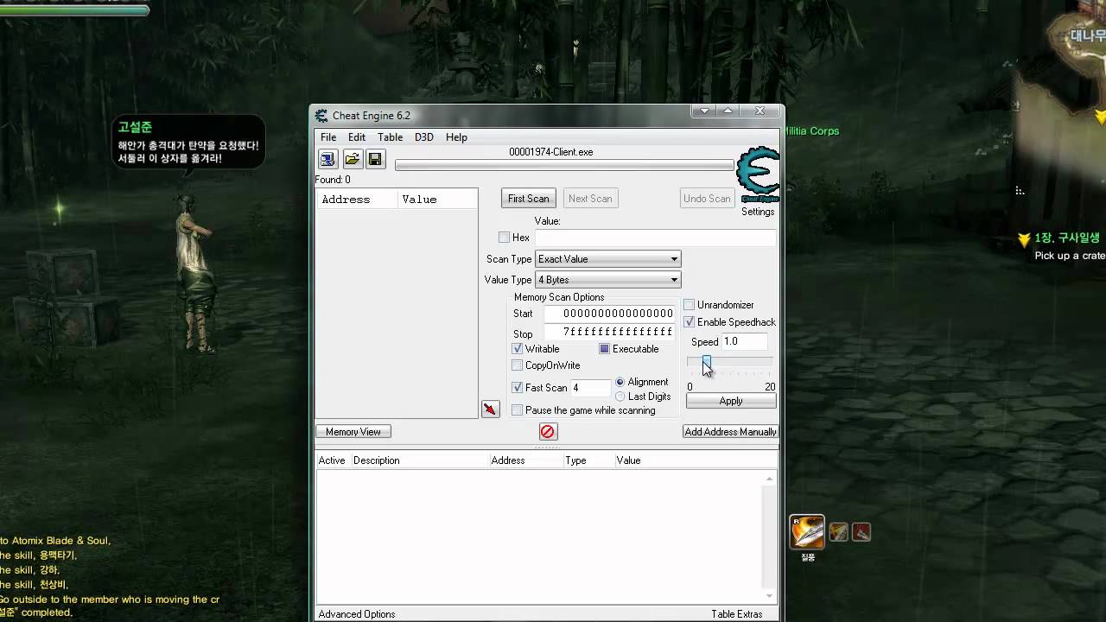Click the Start address field

coord(609,314)
